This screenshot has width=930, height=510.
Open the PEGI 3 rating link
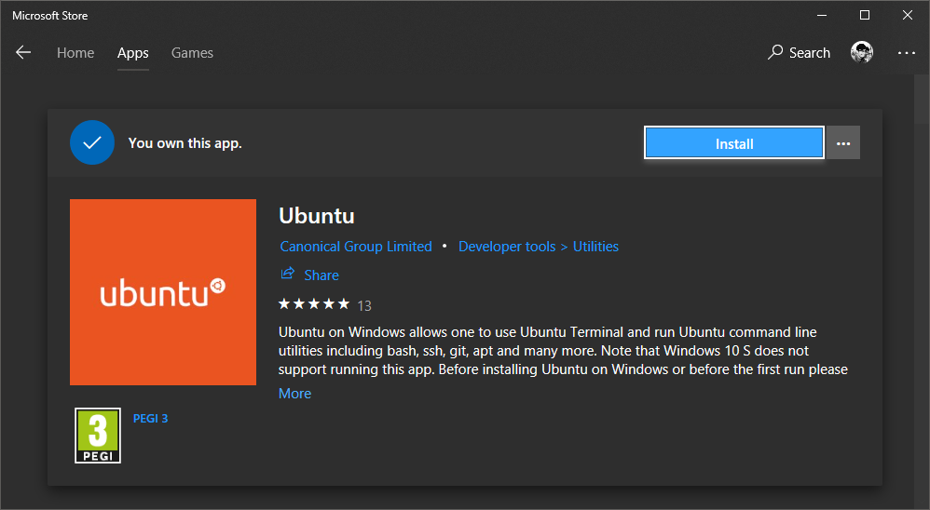pyautogui.click(x=151, y=418)
